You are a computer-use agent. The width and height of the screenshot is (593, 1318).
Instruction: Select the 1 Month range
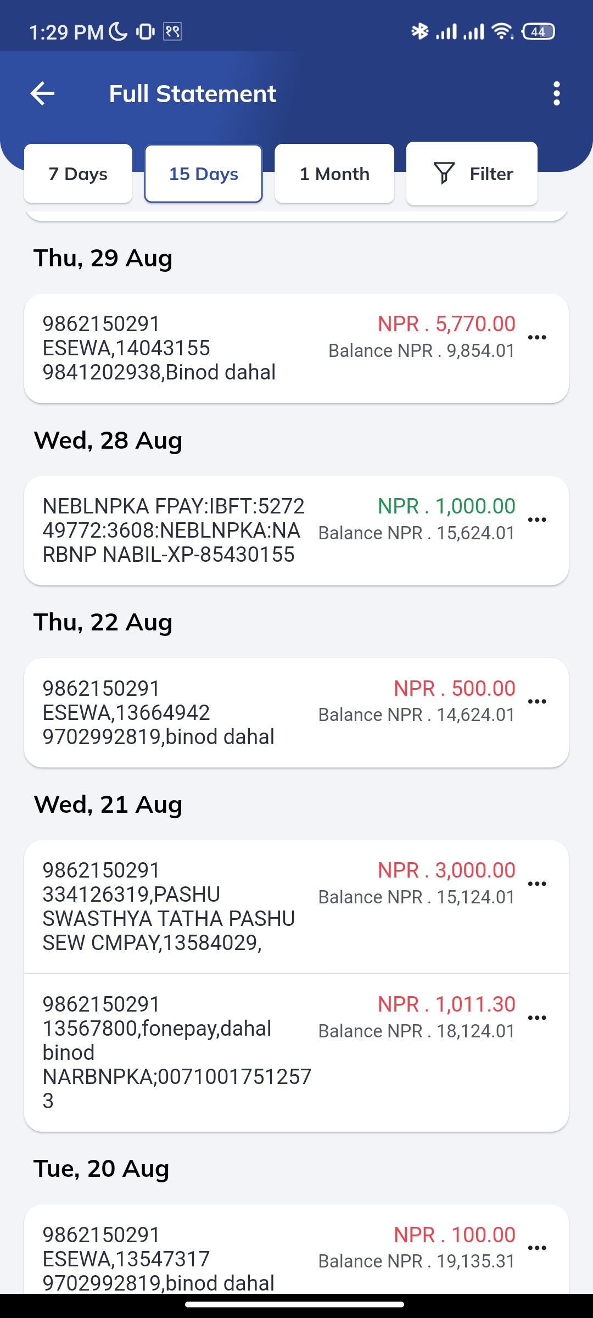334,174
